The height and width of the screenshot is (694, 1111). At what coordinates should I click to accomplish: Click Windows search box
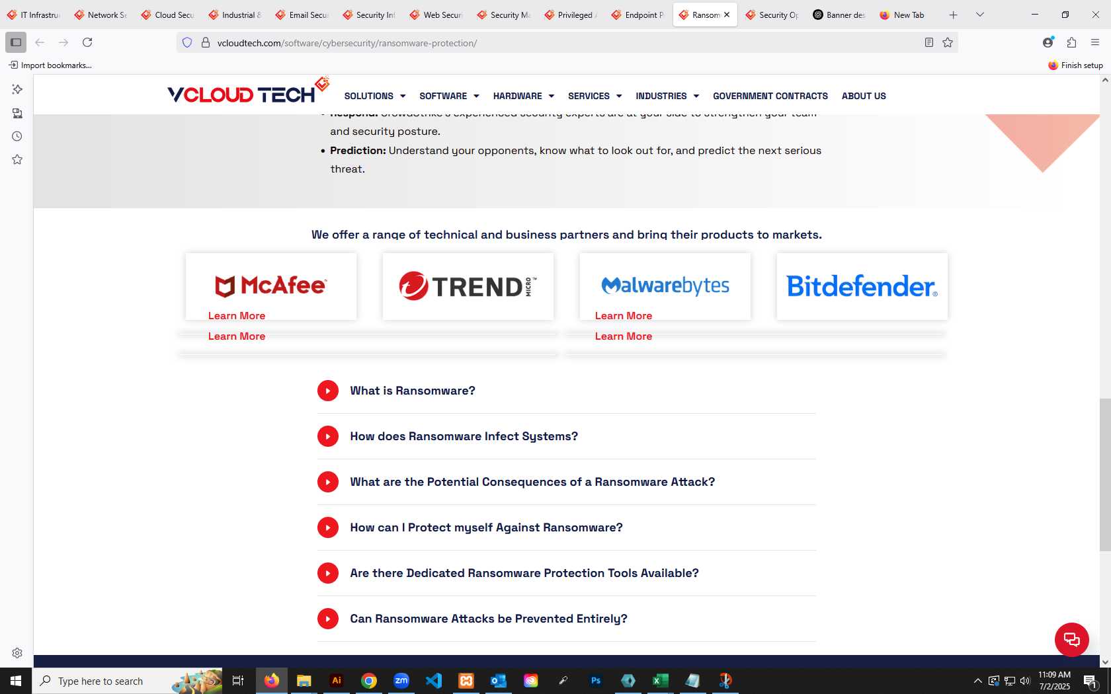pos(127,680)
